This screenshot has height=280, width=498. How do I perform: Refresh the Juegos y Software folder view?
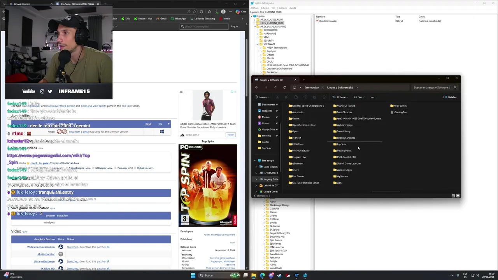tap(284, 87)
